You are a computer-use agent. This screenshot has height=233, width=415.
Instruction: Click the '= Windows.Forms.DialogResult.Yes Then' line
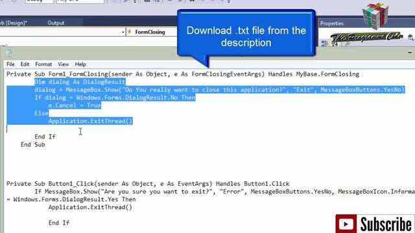pyautogui.click(x=71, y=199)
